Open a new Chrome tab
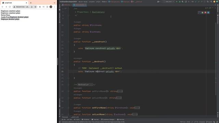This screenshot has height=123, width=219. point(31,3)
